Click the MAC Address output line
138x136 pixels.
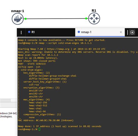click(x=46, y=121)
